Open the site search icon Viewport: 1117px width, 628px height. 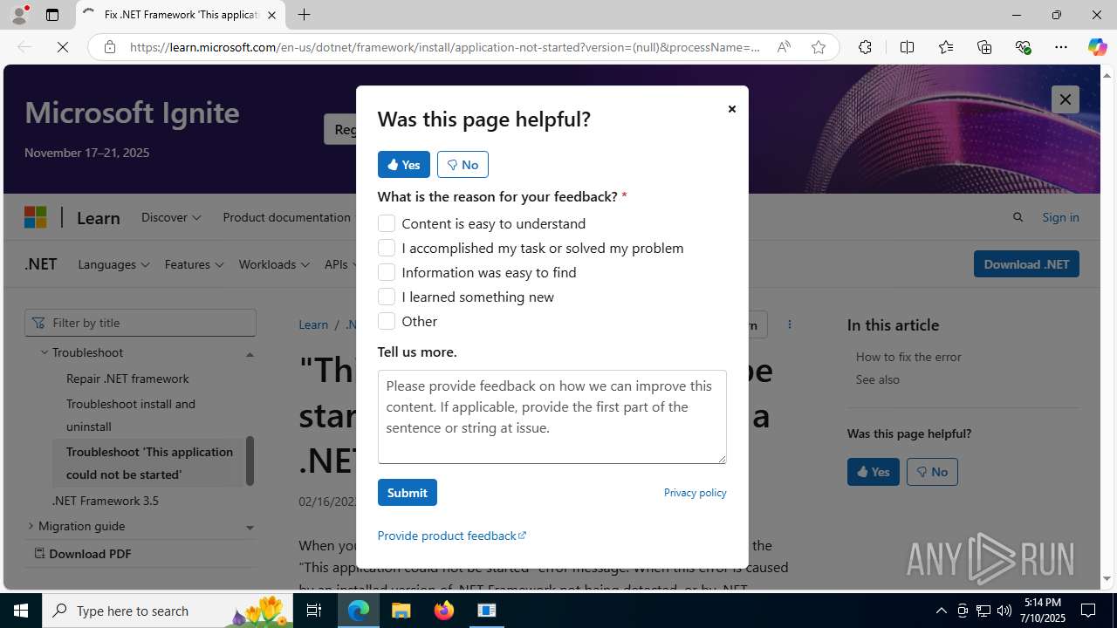tap(1018, 217)
